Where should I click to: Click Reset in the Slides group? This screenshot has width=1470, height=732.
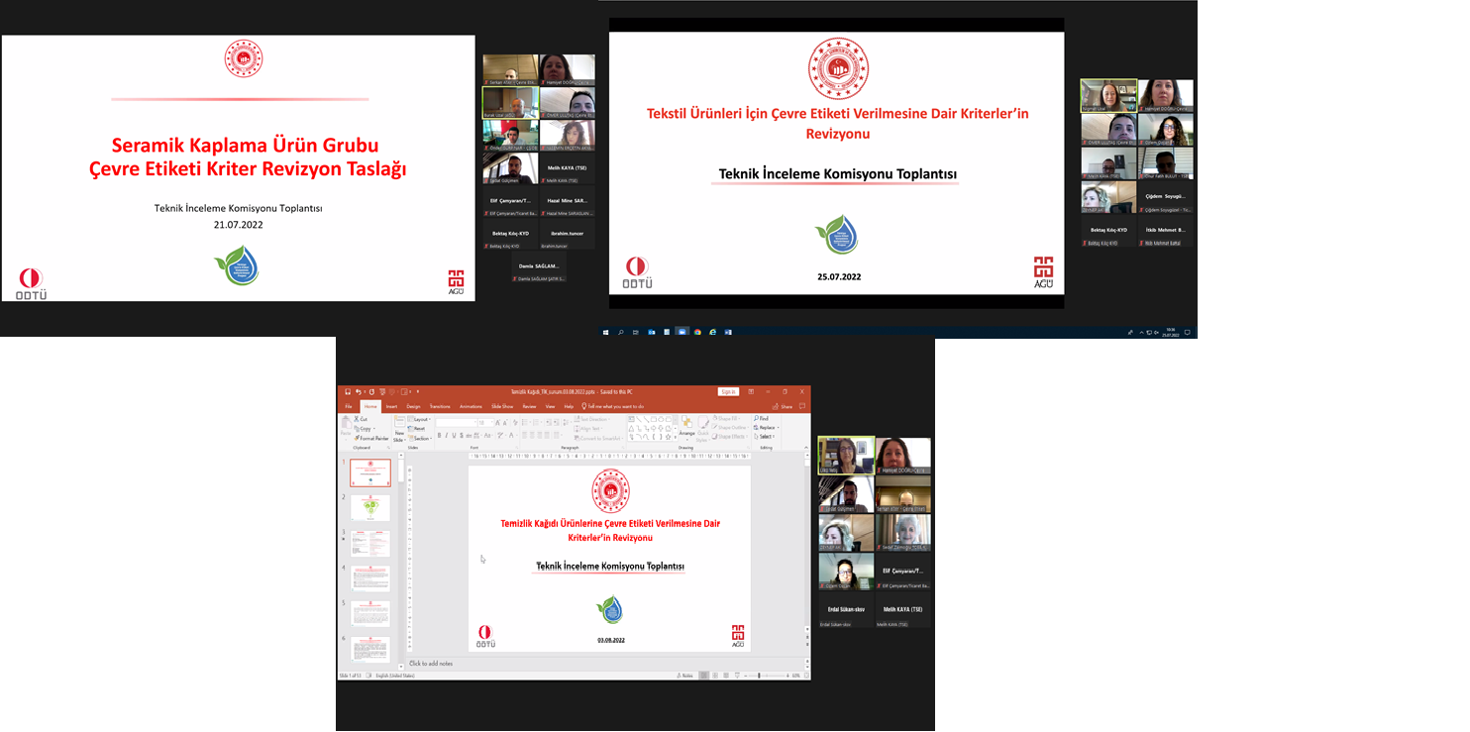(x=418, y=429)
